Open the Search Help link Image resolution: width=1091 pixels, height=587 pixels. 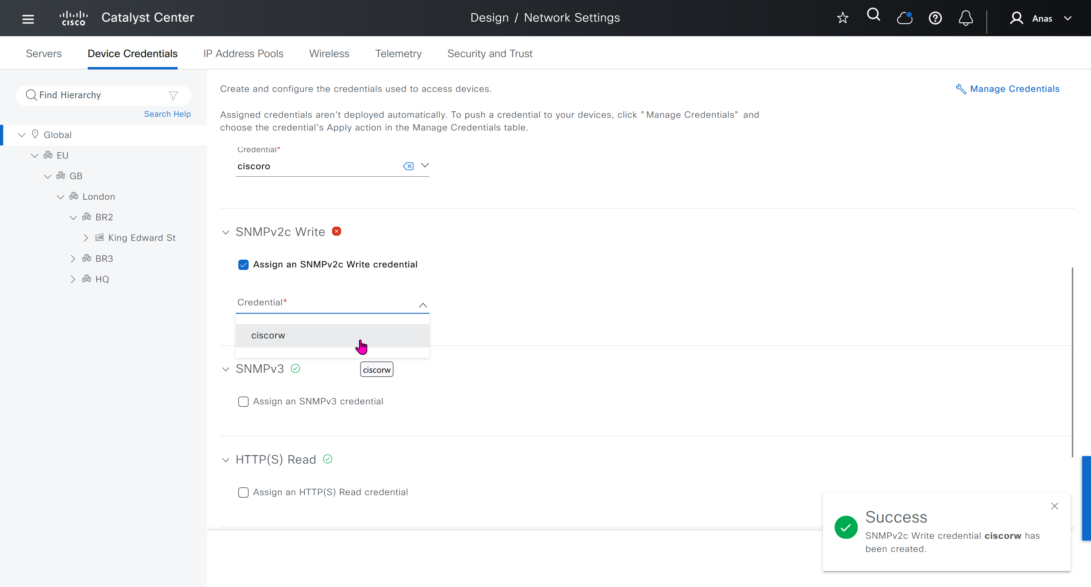(x=167, y=114)
